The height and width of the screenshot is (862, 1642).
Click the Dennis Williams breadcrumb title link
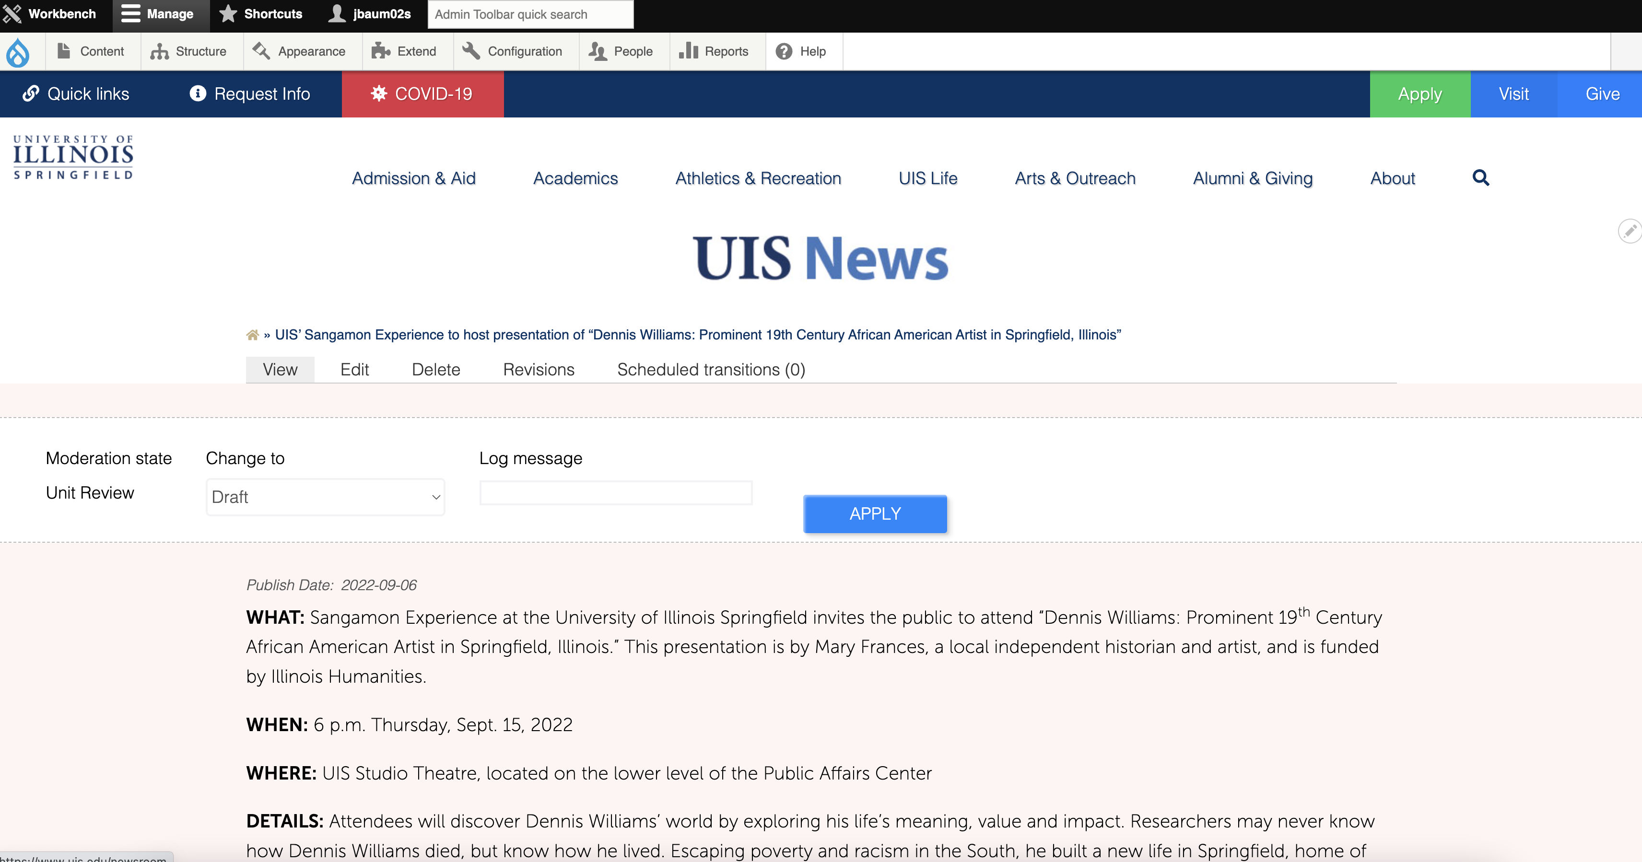[698, 335]
